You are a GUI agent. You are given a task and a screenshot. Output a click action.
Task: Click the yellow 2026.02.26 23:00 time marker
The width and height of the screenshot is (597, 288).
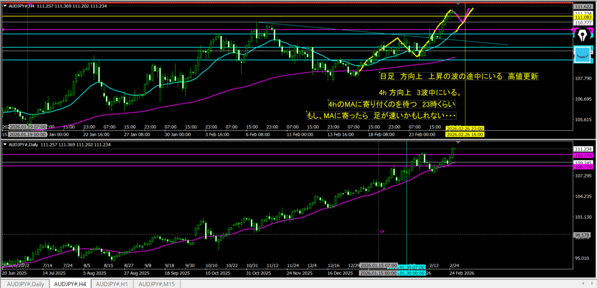click(465, 128)
